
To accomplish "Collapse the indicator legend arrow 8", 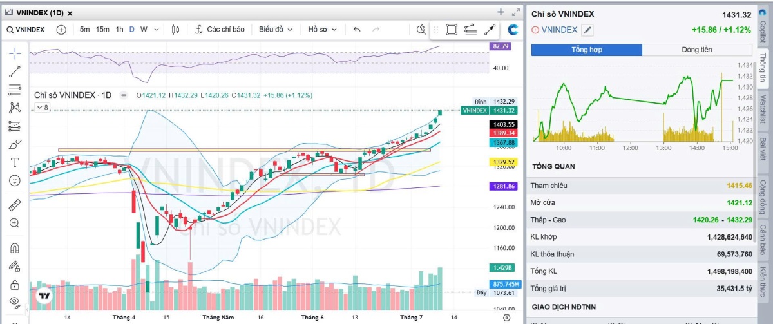I will tap(41, 108).
